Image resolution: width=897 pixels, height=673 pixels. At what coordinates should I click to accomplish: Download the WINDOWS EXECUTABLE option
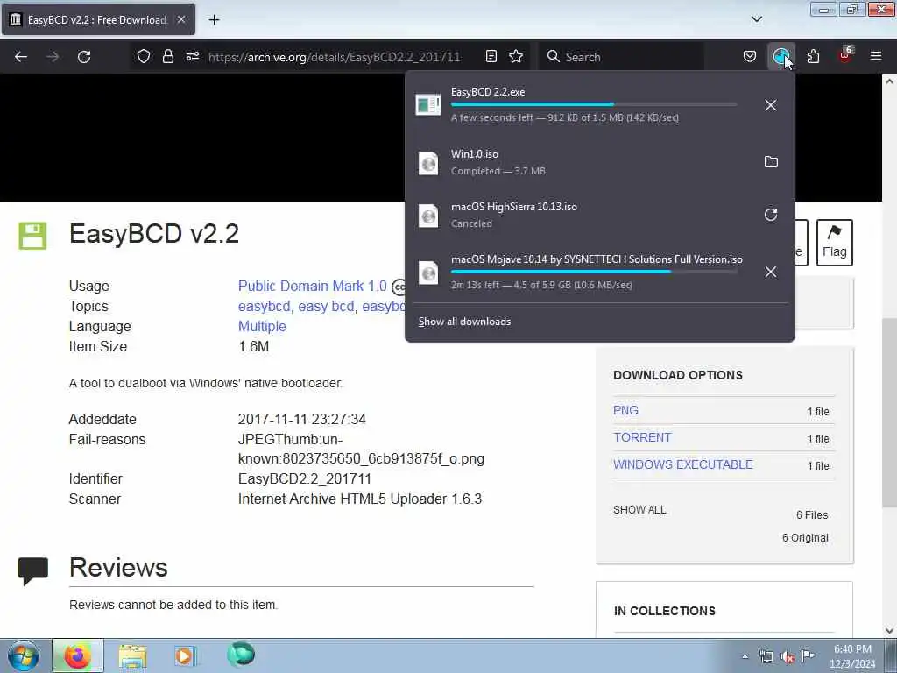click(683, 464)
